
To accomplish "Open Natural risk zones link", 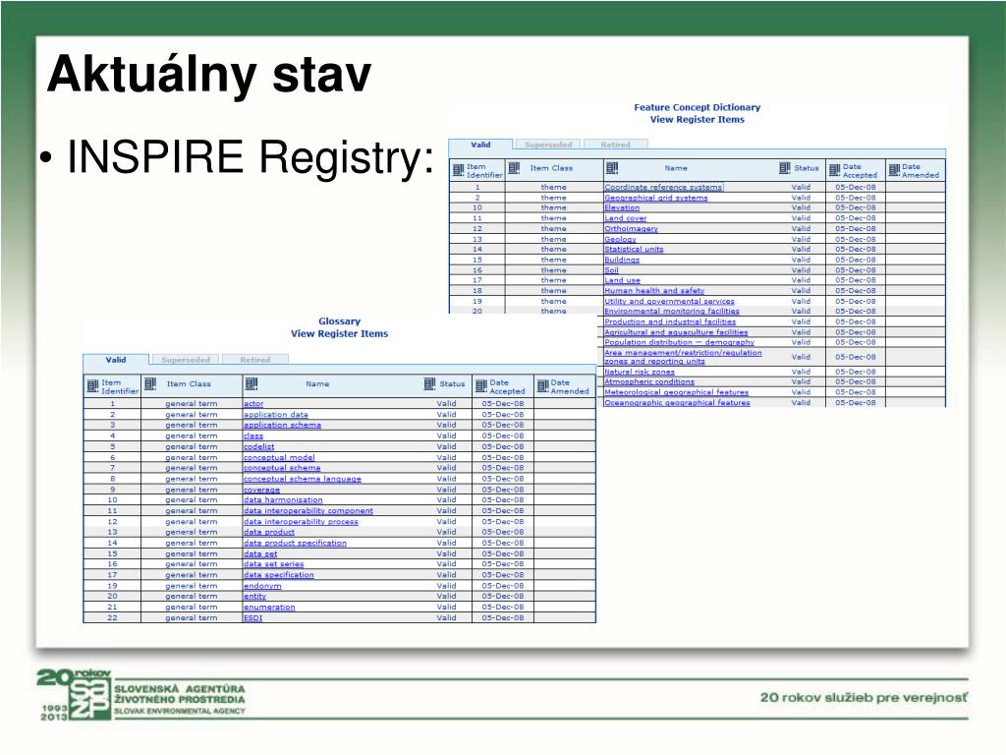I will 640,372.
